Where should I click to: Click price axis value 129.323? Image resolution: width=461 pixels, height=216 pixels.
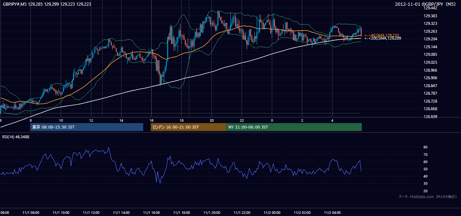point(430,23)
